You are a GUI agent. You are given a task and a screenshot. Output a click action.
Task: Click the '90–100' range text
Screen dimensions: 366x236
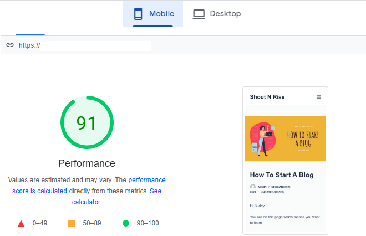coord(148,223)
